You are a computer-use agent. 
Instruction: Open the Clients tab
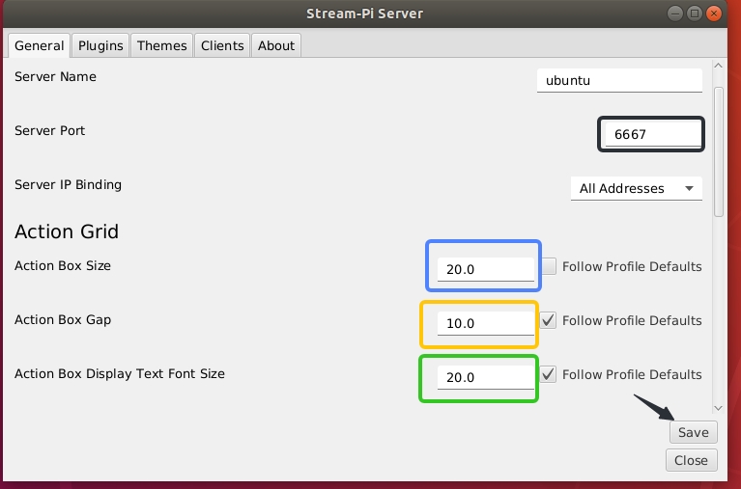click(x=222, y=45)
